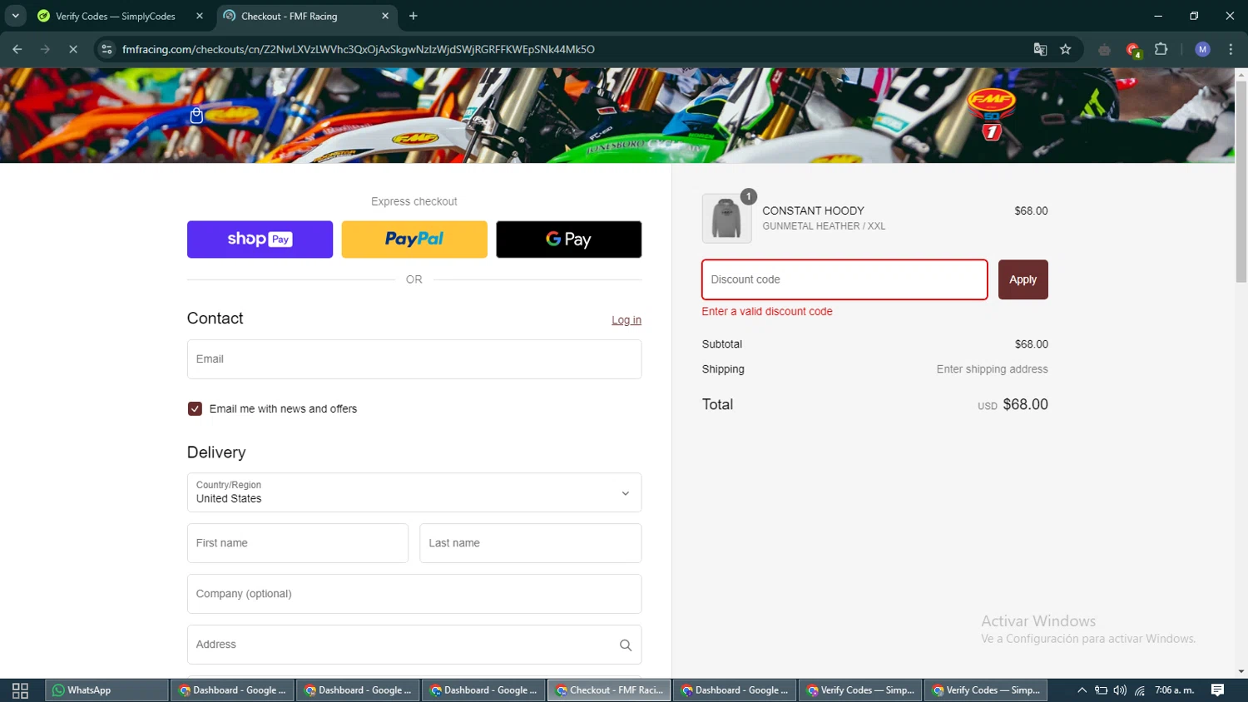Click the battery icon in system tray
Image resolution: width=1248 pixels, height=702 pixels.
pyautogui.click(x=1101, y=690)
